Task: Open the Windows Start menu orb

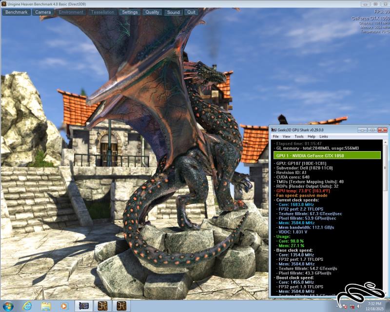Action: (x=9, y=306)
